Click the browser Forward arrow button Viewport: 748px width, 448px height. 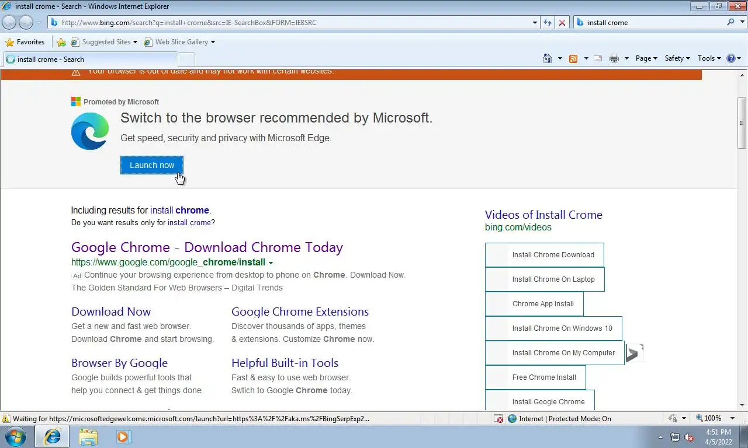coord(26,22)
